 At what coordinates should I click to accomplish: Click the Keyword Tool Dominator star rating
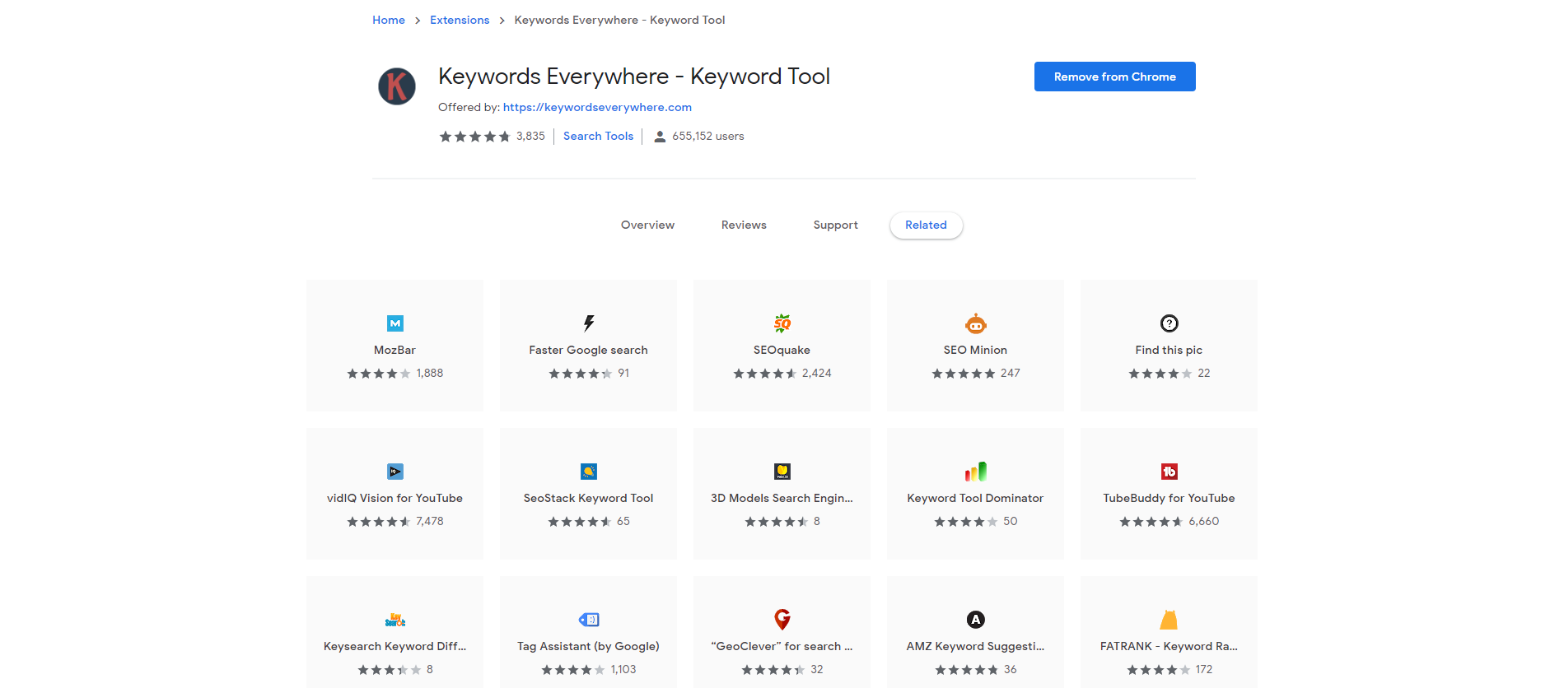tap(966, 522)
